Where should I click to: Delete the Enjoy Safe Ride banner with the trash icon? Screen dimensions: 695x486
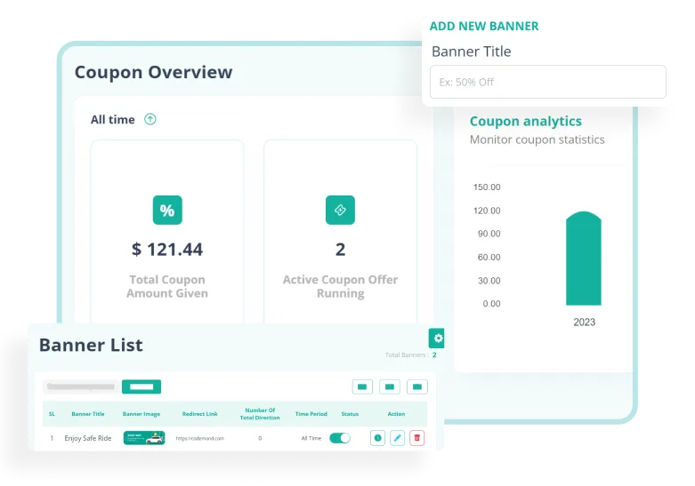tap(416, 438)
